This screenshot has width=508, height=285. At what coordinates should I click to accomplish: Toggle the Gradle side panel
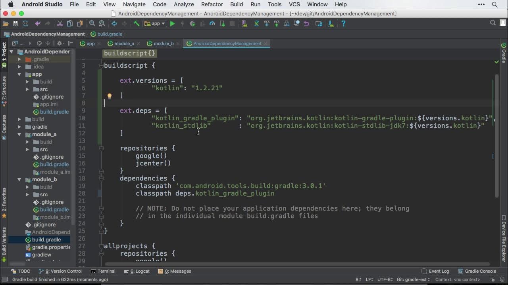[x=504, y=53]
